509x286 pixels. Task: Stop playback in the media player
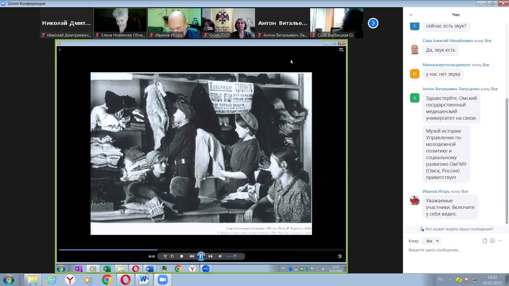(182, 256)
